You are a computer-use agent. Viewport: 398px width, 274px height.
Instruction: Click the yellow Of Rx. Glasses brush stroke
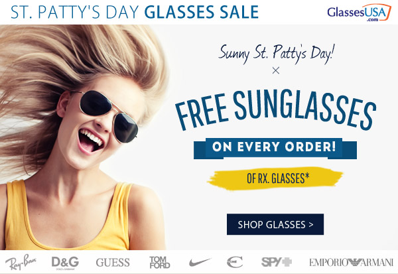(x=275, y=178)
